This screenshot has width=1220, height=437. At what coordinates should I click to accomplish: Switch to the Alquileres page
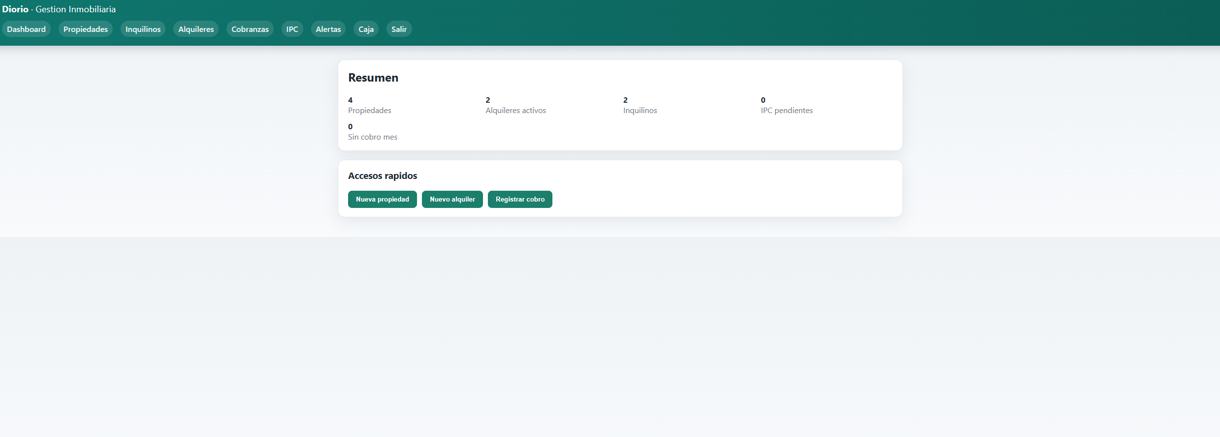[196, 29]
